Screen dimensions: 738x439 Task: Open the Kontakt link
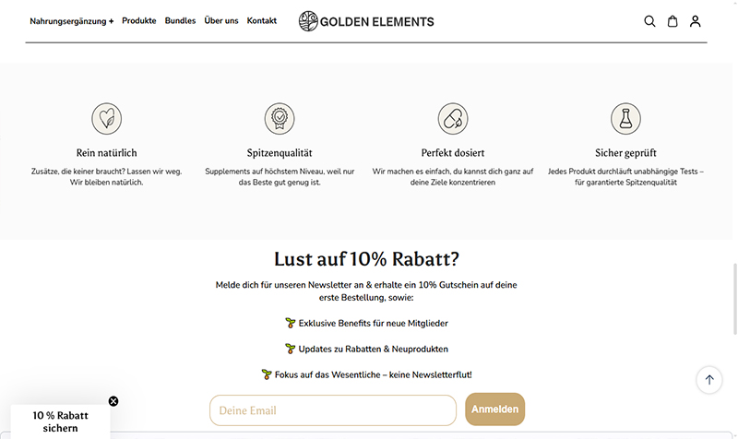click(x=262, y=20)
